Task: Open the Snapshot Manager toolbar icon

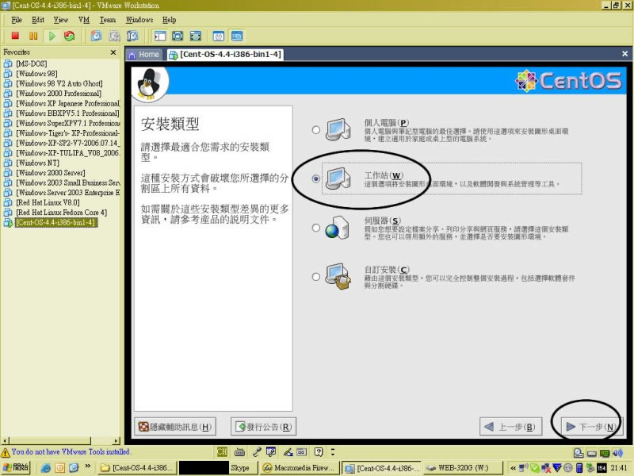Action: tap(132, 36)
